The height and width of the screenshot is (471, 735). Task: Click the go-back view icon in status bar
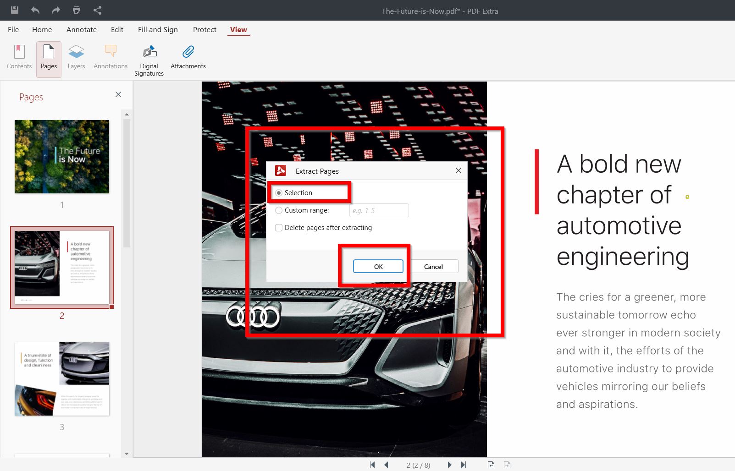click(x=491, y=465)
